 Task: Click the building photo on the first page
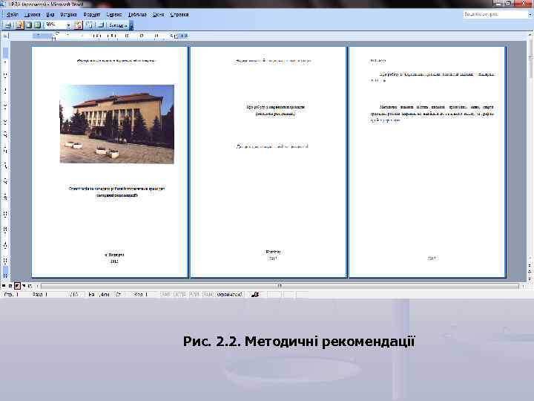click(117, 124)
